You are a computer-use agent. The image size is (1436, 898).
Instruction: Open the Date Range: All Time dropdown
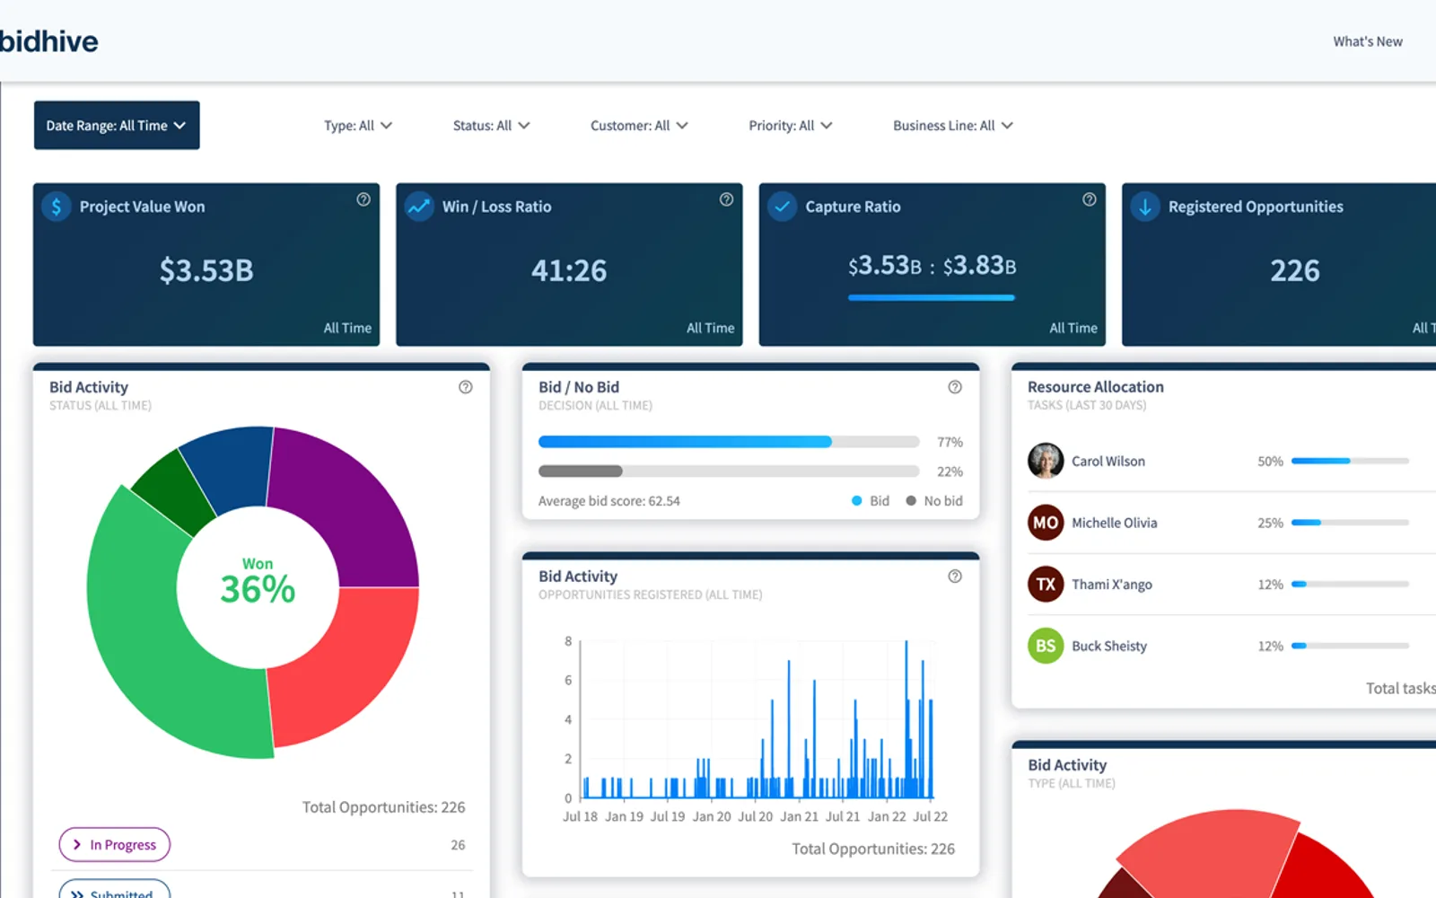click(x=117, y=125)
